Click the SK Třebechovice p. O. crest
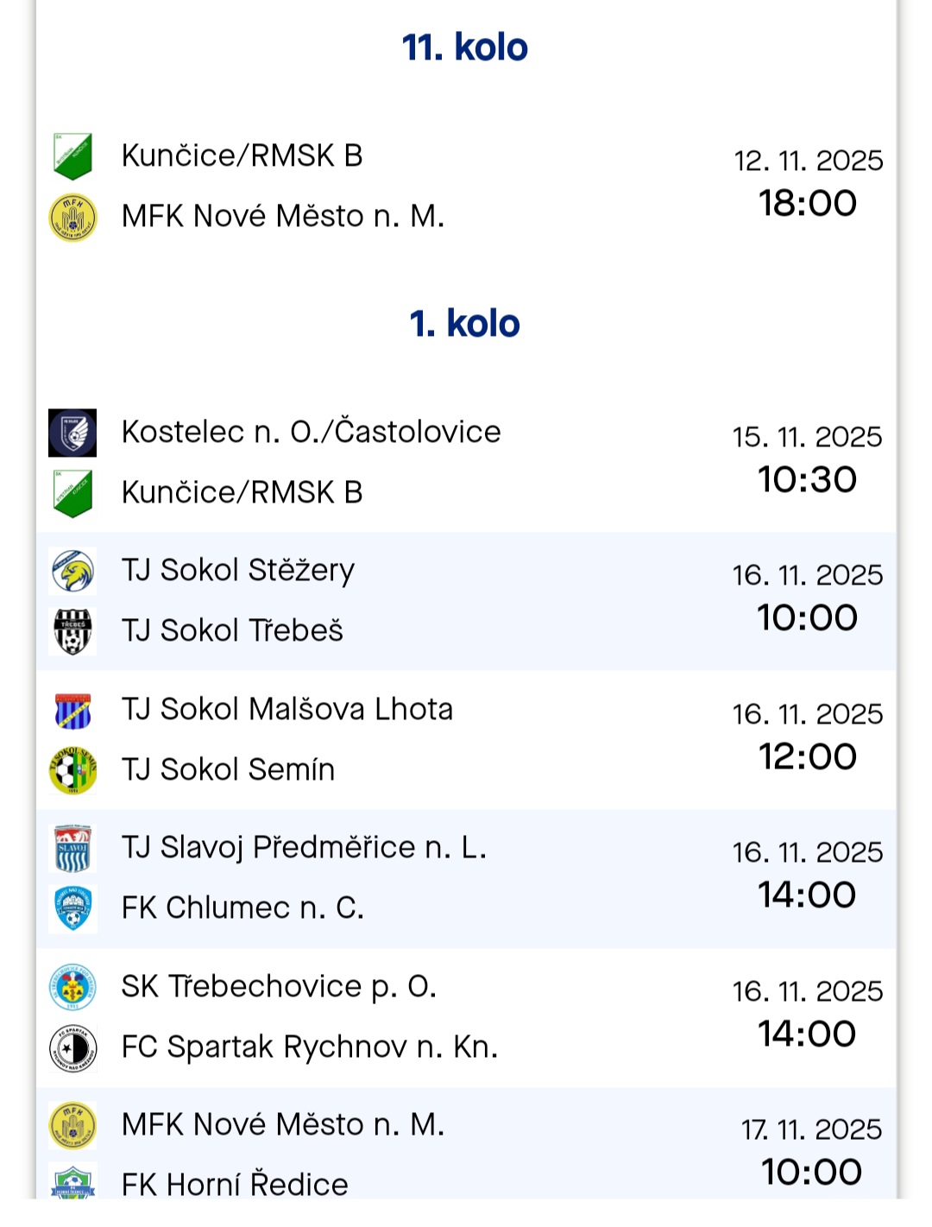 72,987
